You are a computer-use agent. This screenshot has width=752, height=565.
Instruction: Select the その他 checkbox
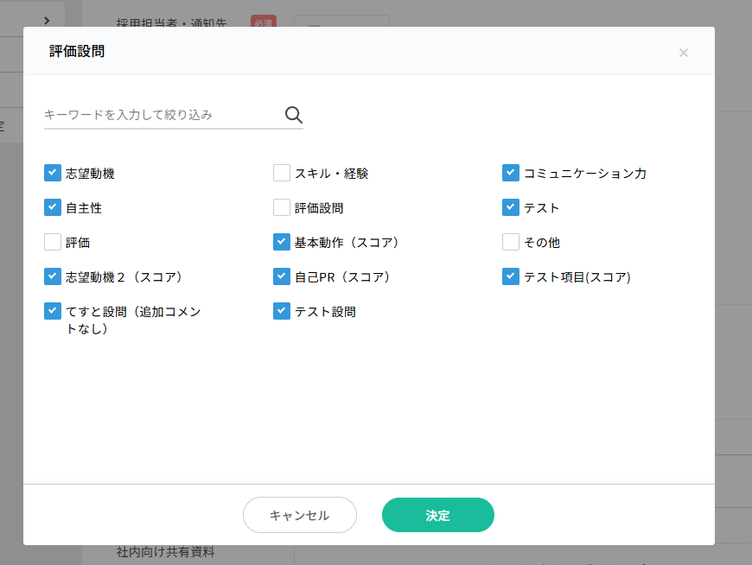(x=511, y=242)
